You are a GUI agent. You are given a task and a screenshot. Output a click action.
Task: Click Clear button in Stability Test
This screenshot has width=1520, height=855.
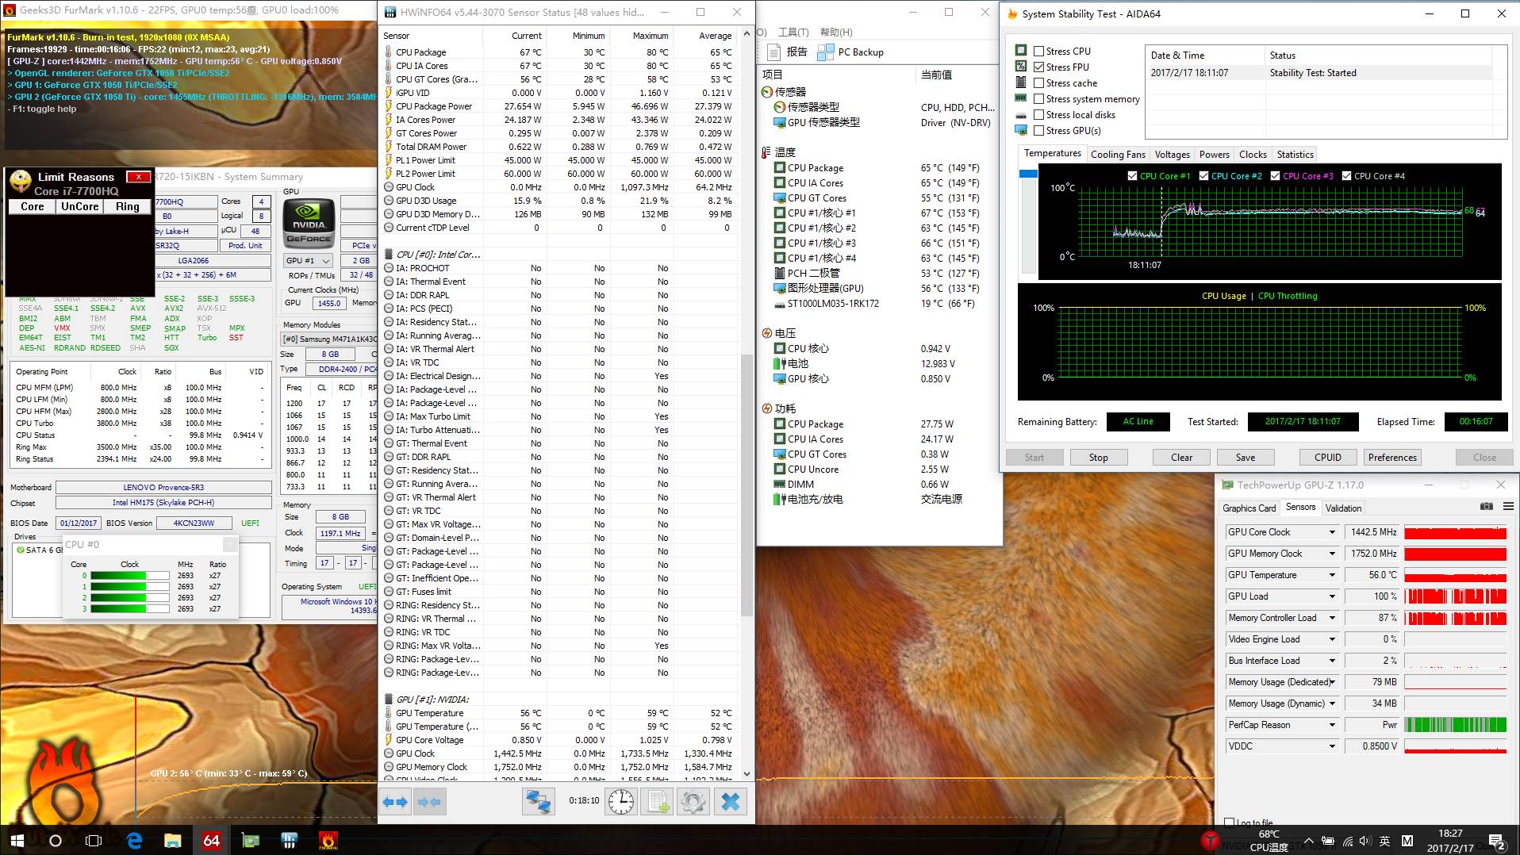[x=1181, y=458]
